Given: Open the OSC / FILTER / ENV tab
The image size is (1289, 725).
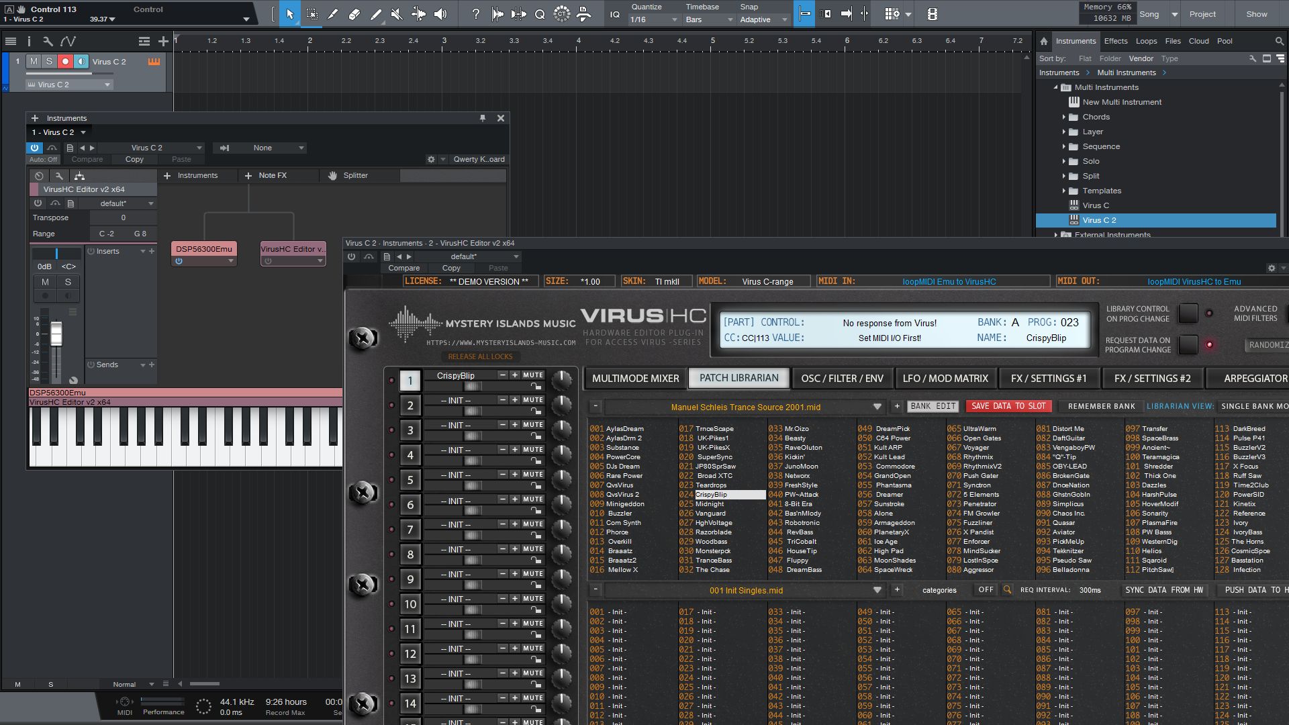Looking at the screenshot, I should [842, 379].
